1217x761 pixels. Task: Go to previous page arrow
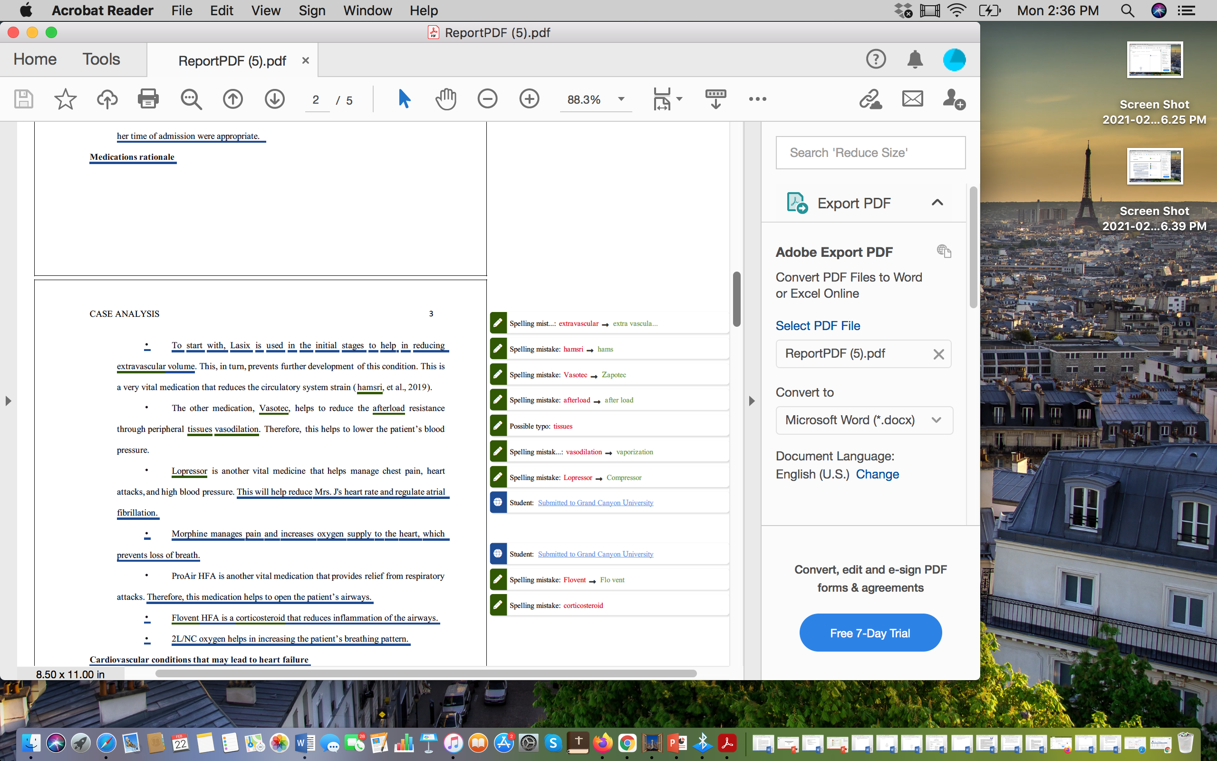(x=233, y=99)
